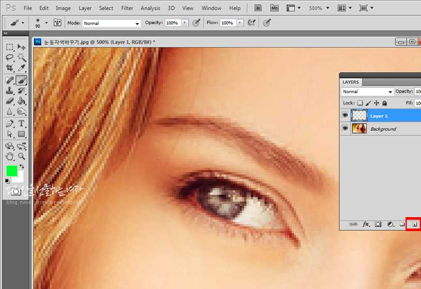This screenshot has height=289, width=421.
Task: Select the Lasso tool
Action: tap(10, 58)
